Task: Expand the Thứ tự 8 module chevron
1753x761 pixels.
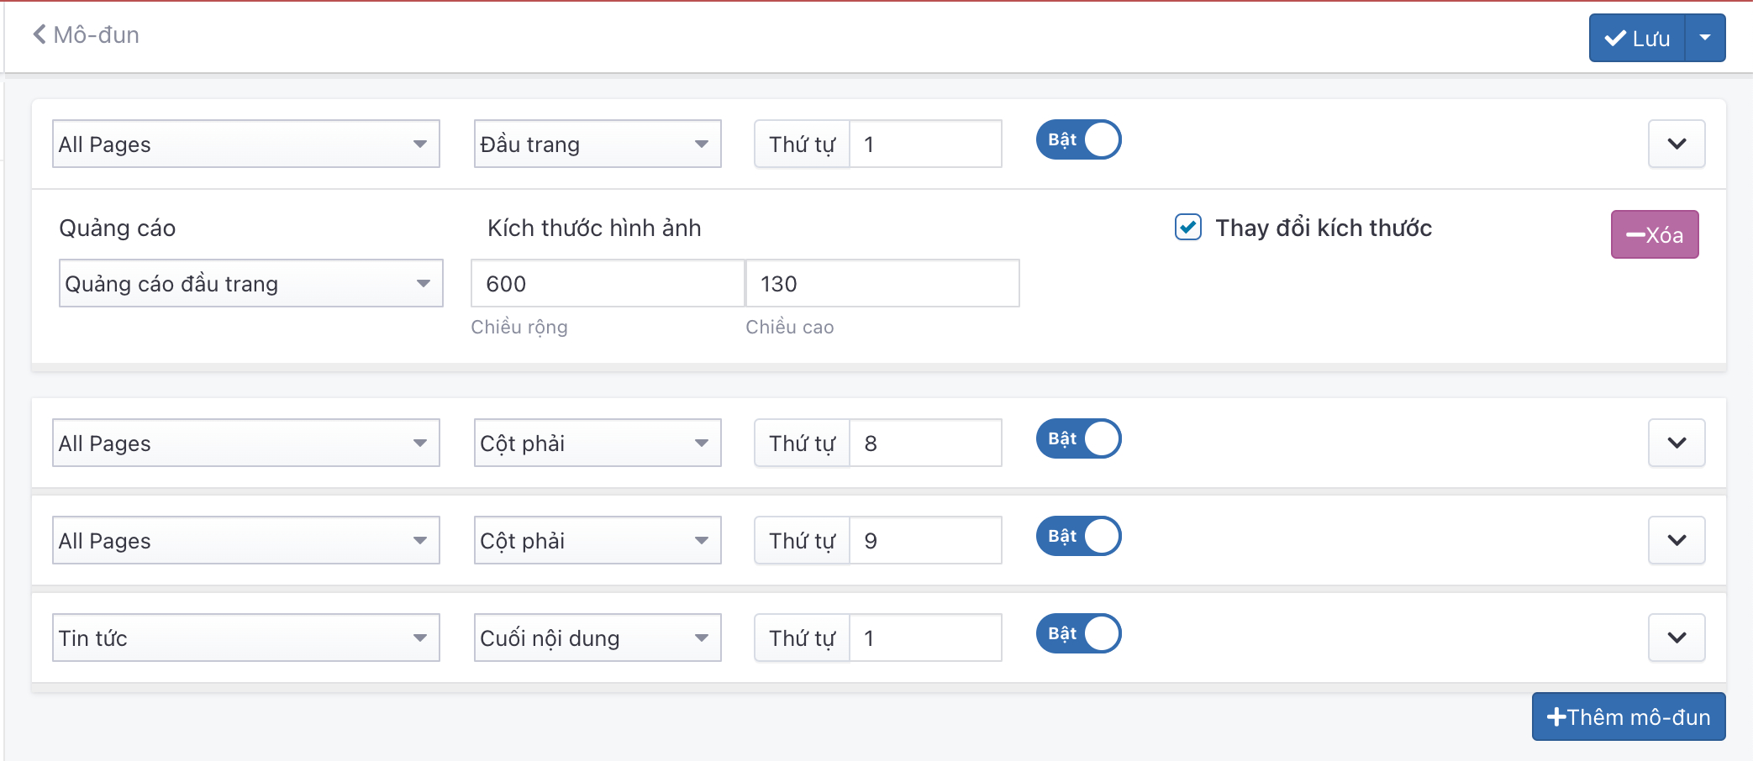Action: click(1676, 443)
